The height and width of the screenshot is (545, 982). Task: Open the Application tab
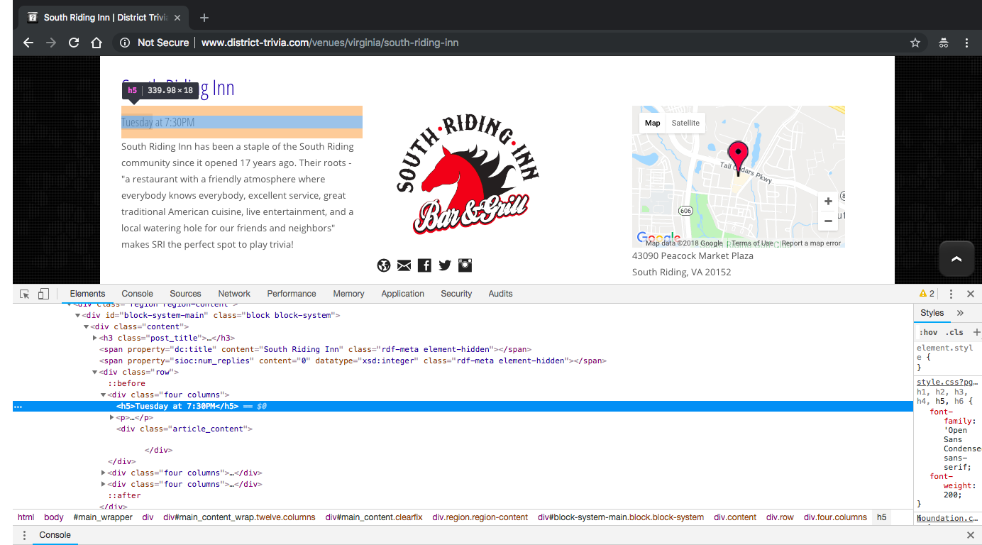point(402,294)
